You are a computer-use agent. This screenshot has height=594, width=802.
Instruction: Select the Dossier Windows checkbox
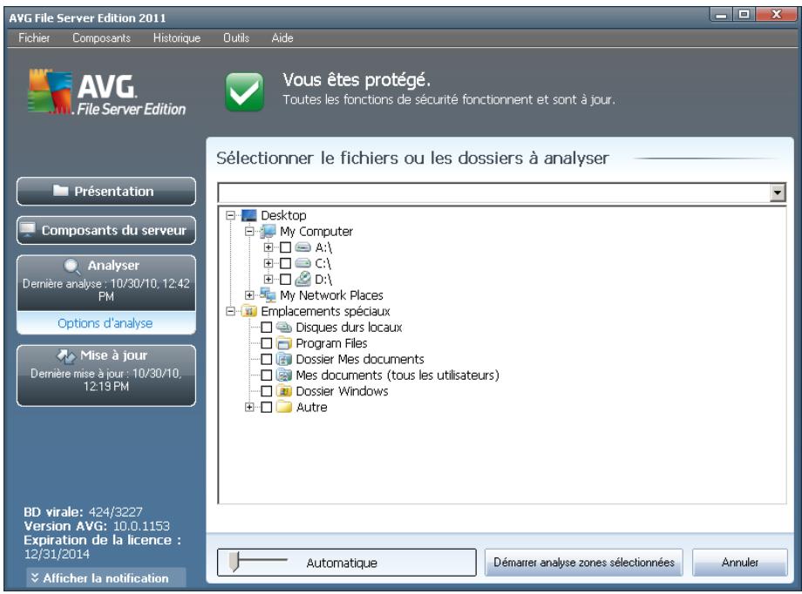[267, 391]
